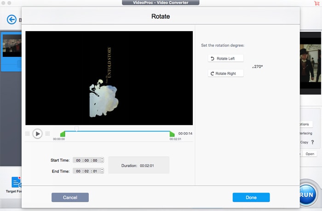This screenshot has height=211, width=322.
Task: Click the blue timeline track
Action: coord(117,131)
